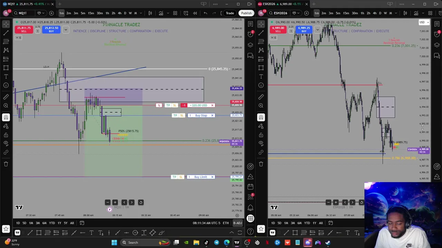Select 30m timeframe in ESH2026 window

(355, 13)
